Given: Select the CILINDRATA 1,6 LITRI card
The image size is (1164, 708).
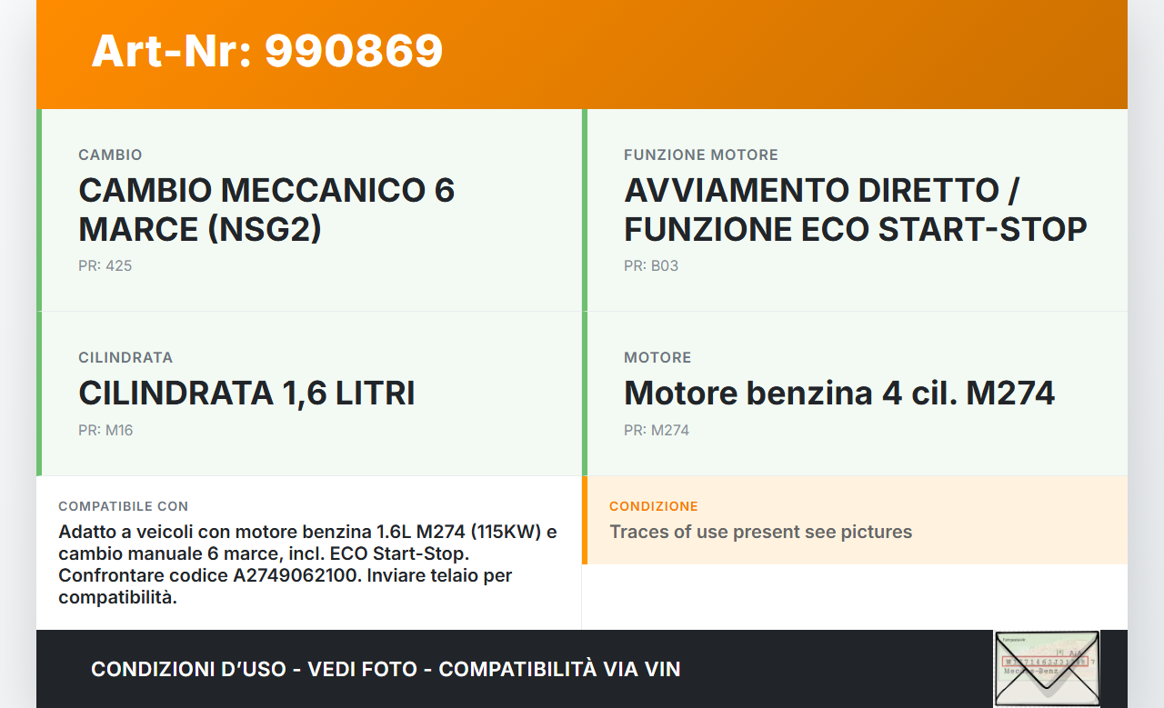Looking at the screenshot, I should click(x=309, y=394).
